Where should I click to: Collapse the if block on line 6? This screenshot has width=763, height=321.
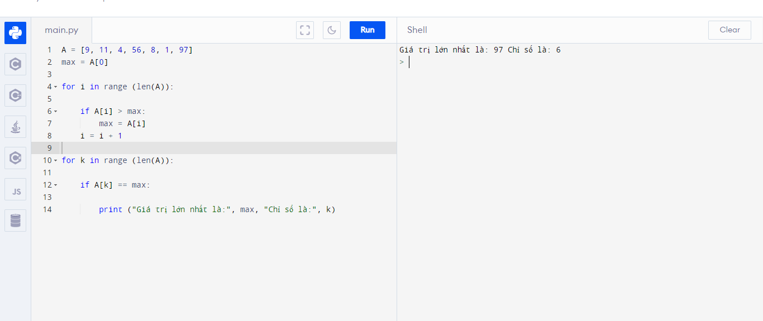[x=55, y=112]
